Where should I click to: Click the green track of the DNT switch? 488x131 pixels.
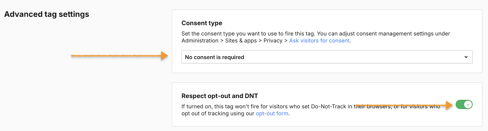point(460,105)
